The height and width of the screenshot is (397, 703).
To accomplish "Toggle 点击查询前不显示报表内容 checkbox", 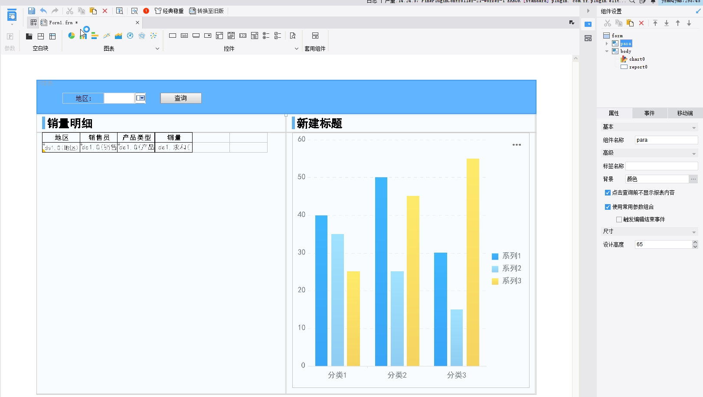I will point(608,192).
